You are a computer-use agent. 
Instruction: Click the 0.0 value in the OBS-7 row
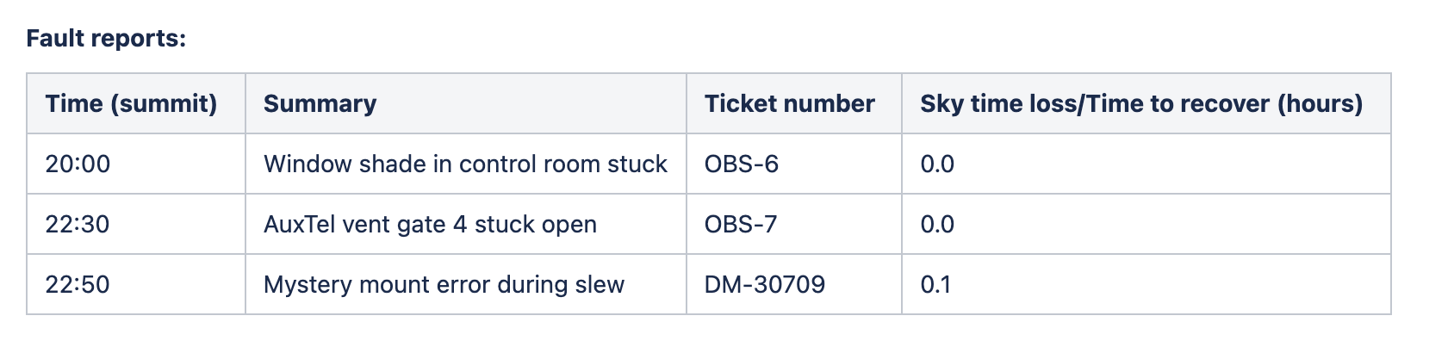[x=937, y=225]
